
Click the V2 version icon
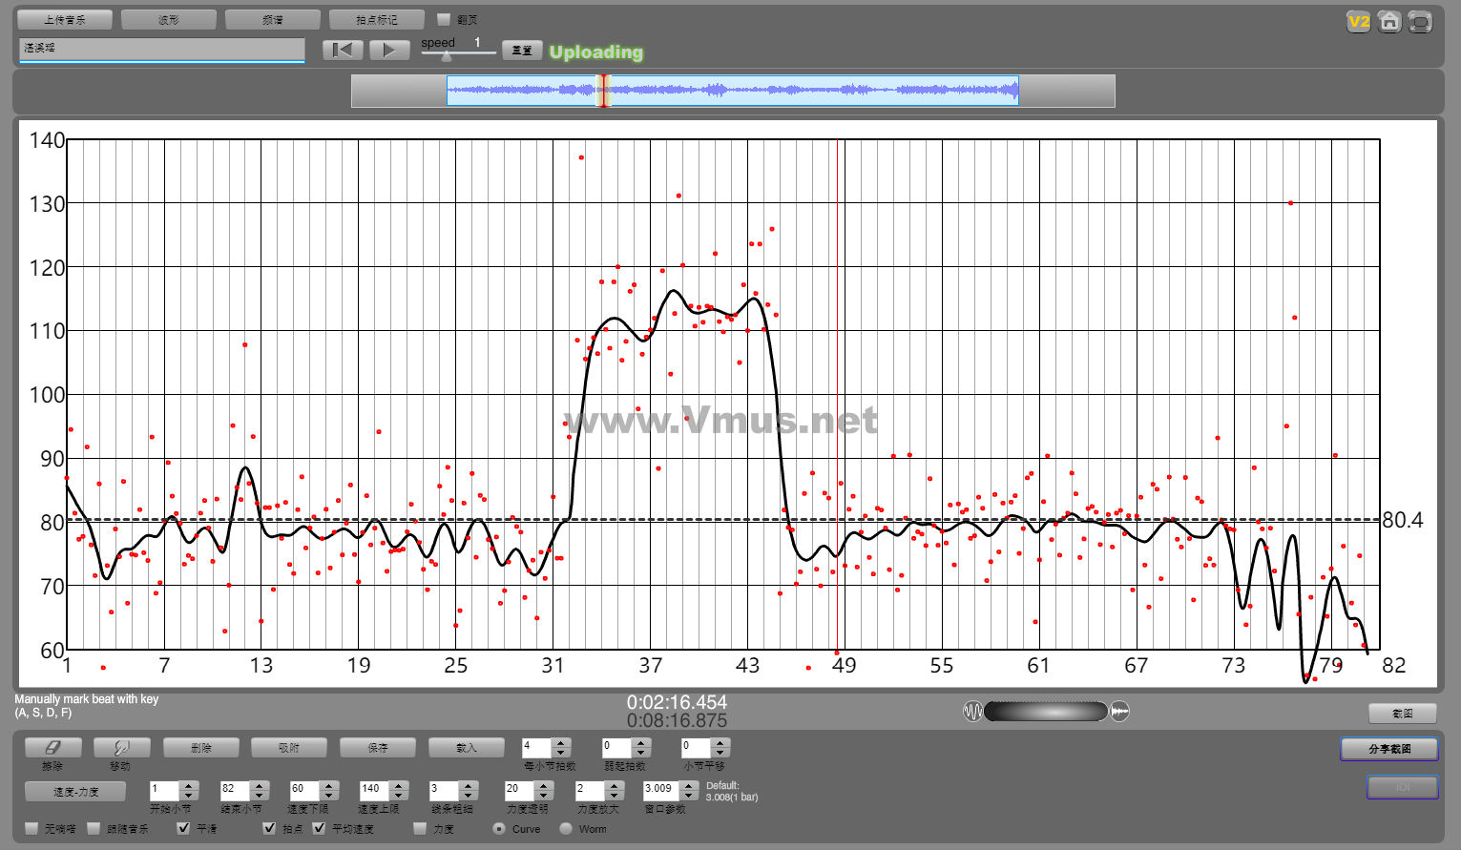point(1358,22)
